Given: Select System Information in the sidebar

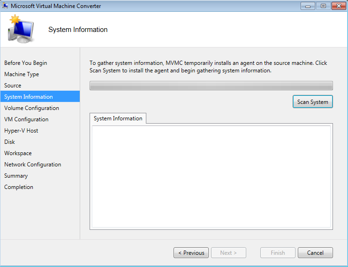Looking at the screenshot, I should (x=29, y=97).
